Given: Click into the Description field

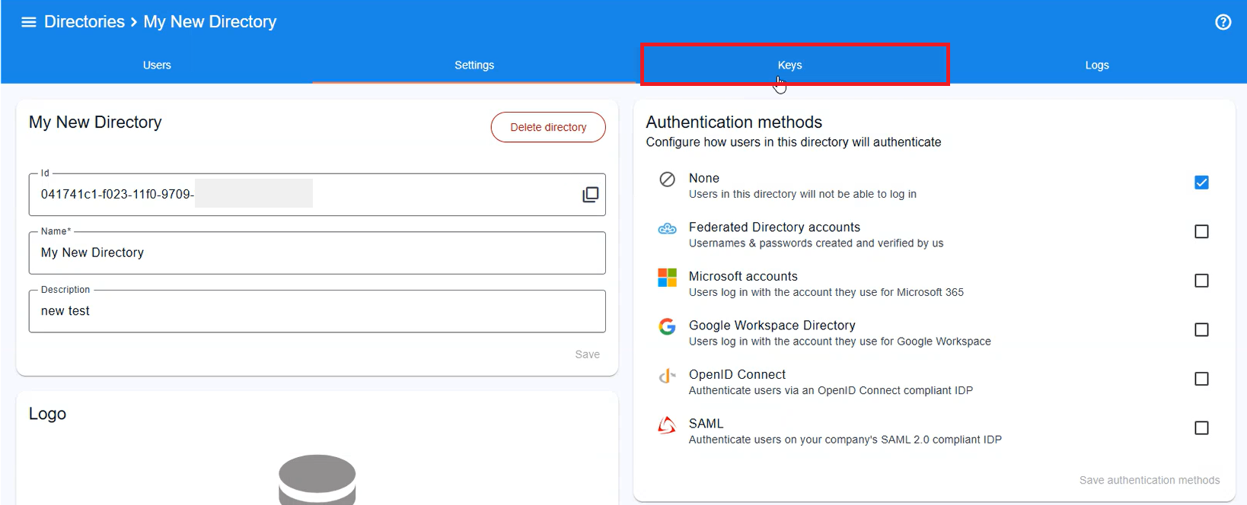Looking at the screenshot, I should click(317, 311).
